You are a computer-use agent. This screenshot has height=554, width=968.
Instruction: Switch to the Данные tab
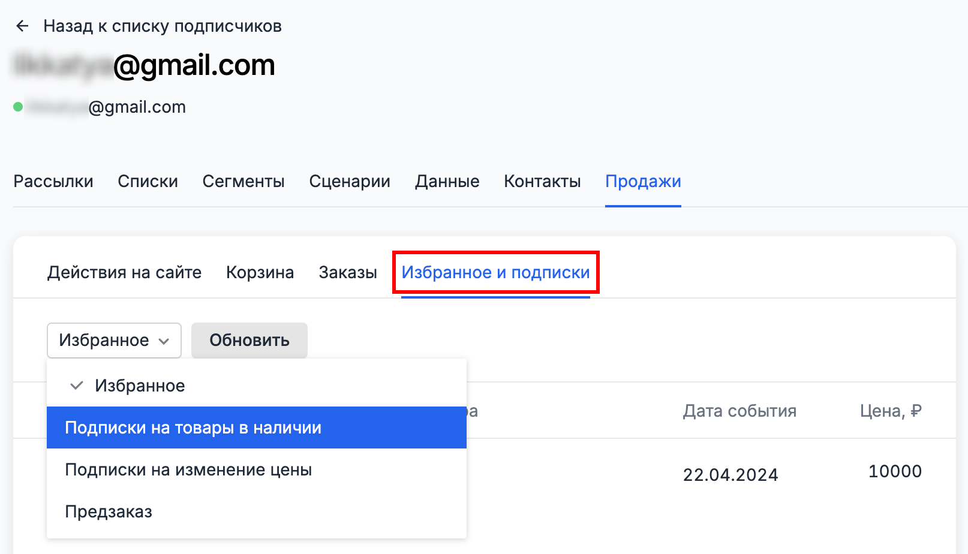[x=447, y=181]
